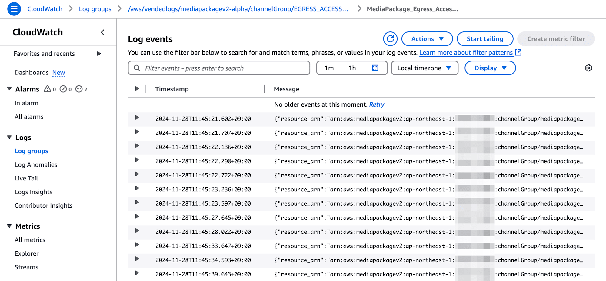The image size is (606, 281).
Task: Open All metrics sidebar item
Action: click(30, 240)
